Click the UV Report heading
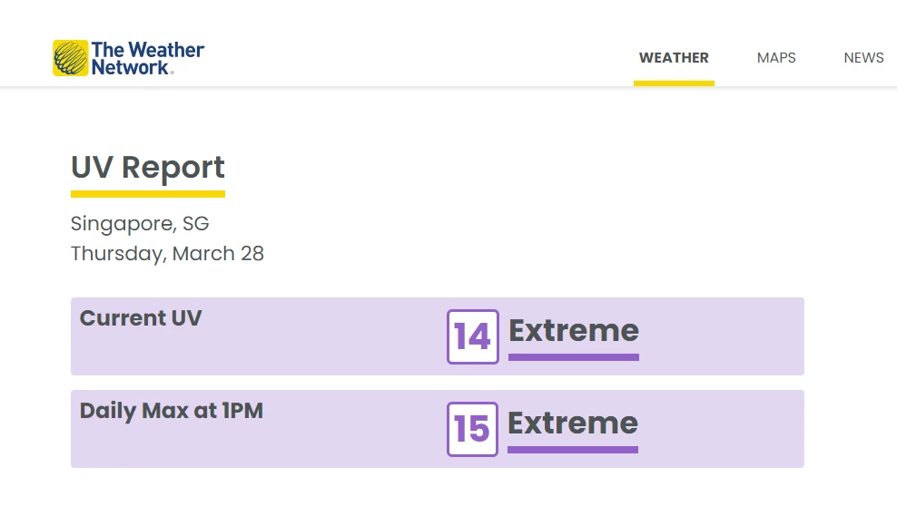This screenshot has height=506, width=897. 148,168
